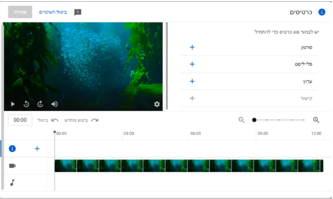
Task: Rewind the video 10 seconds
Action: (x=26, y=104)
